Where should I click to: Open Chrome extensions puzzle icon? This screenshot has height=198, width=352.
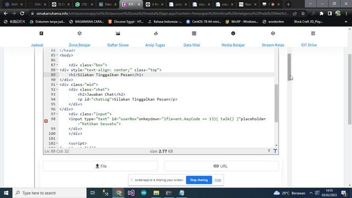[321, 13]
